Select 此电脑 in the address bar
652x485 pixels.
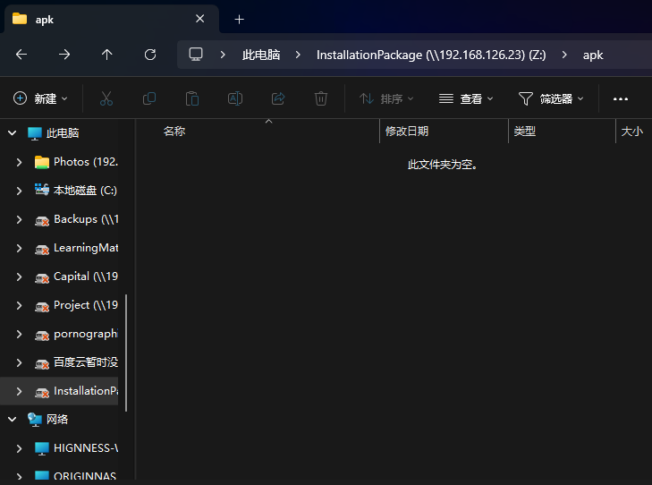261,55
